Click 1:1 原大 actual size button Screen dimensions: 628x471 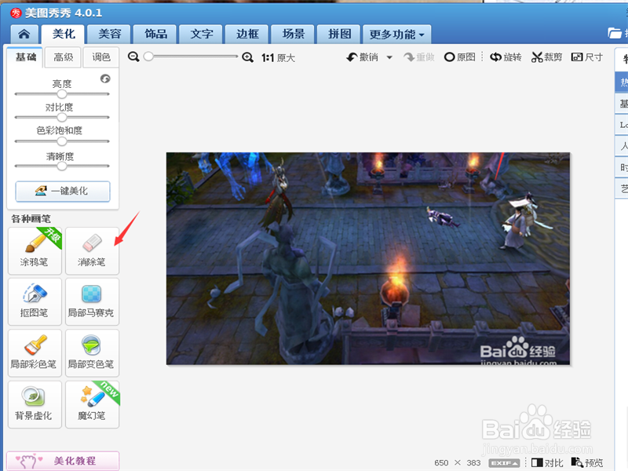(278, 57)
